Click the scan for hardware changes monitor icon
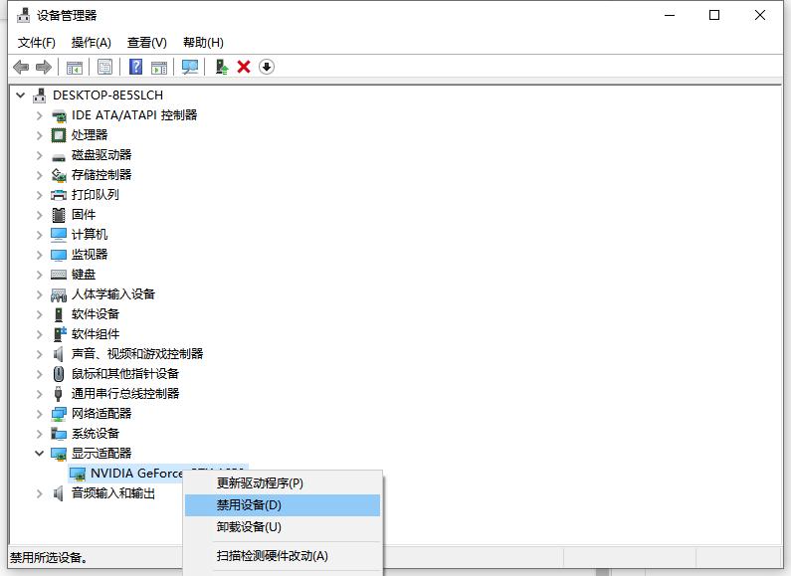 (x=190, y=67)
